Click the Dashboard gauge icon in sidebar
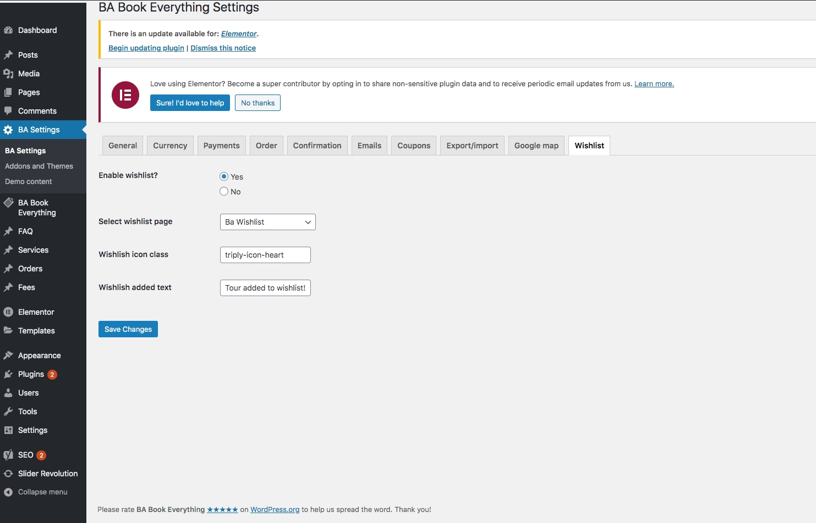The width and height of the screenshot is (816, 523). point(8,30)
